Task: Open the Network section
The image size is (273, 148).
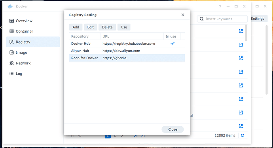Action: coord(33,63)
